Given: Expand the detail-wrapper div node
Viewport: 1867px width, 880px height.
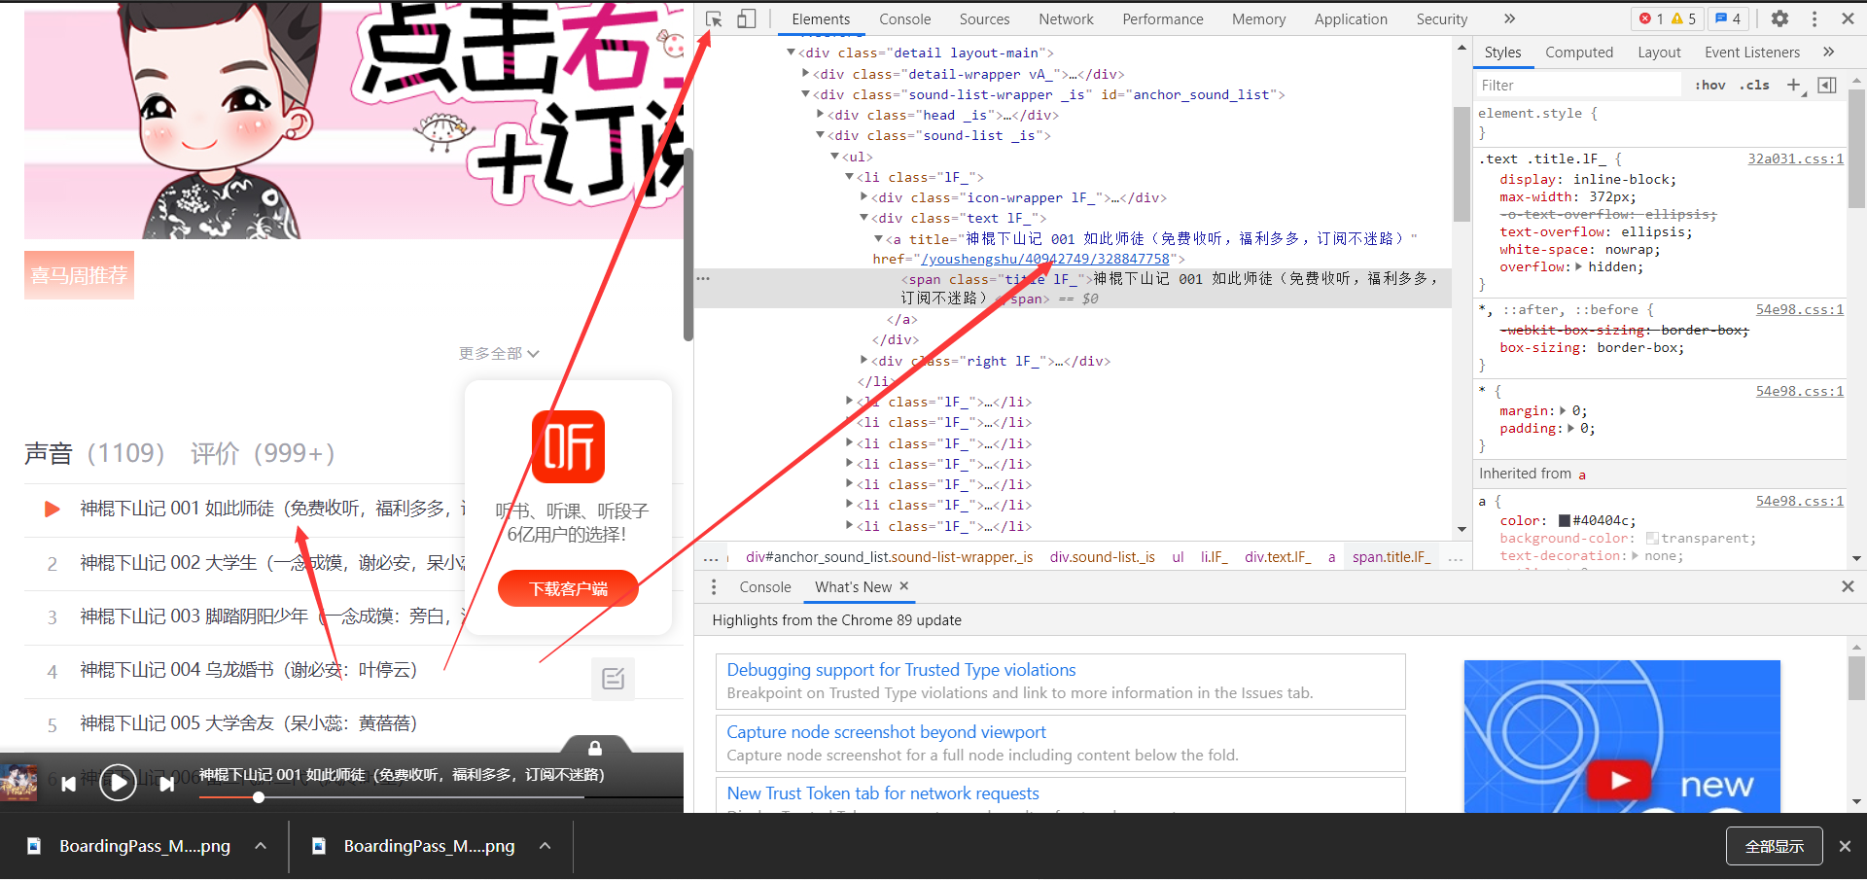Looking at the screenshot, I should coord(805,74).
